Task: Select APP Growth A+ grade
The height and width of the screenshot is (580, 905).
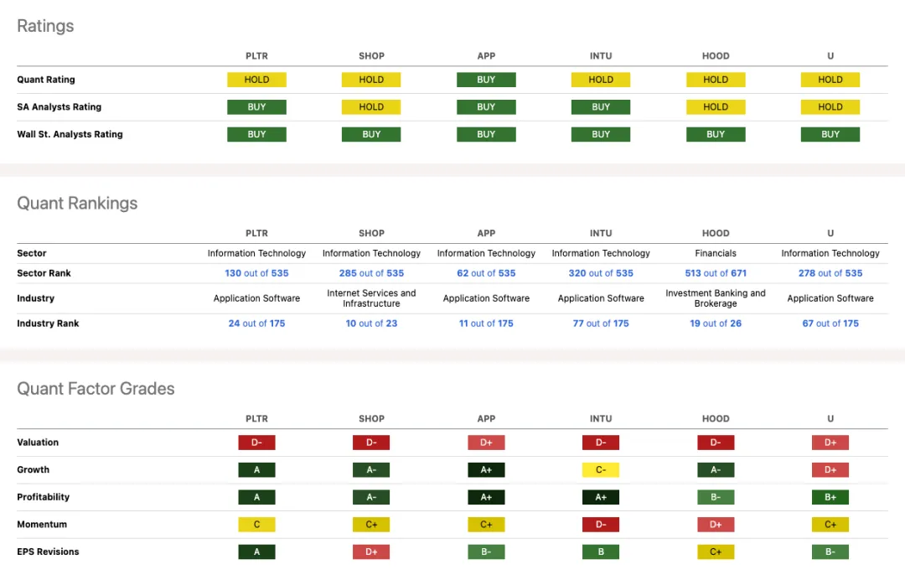Action: point(486,470)
